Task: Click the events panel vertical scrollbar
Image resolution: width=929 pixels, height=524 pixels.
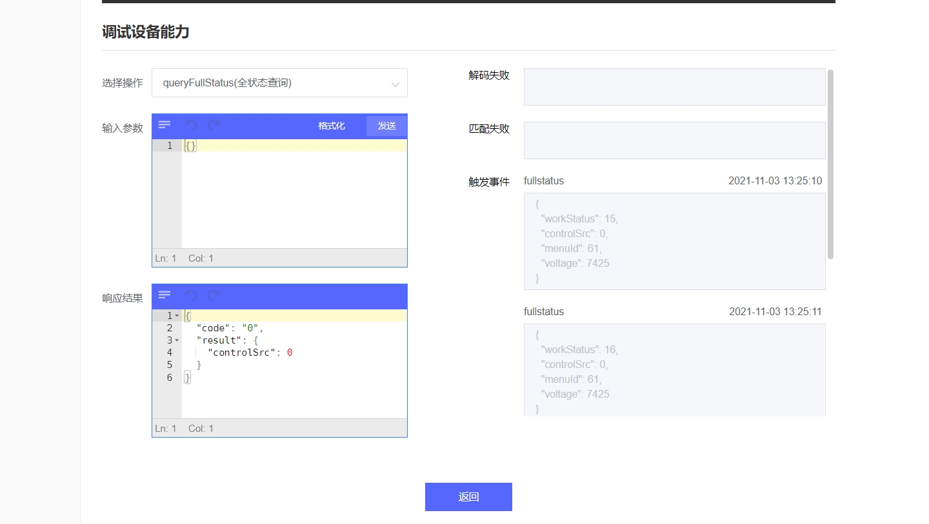Action: coord(830,164)
